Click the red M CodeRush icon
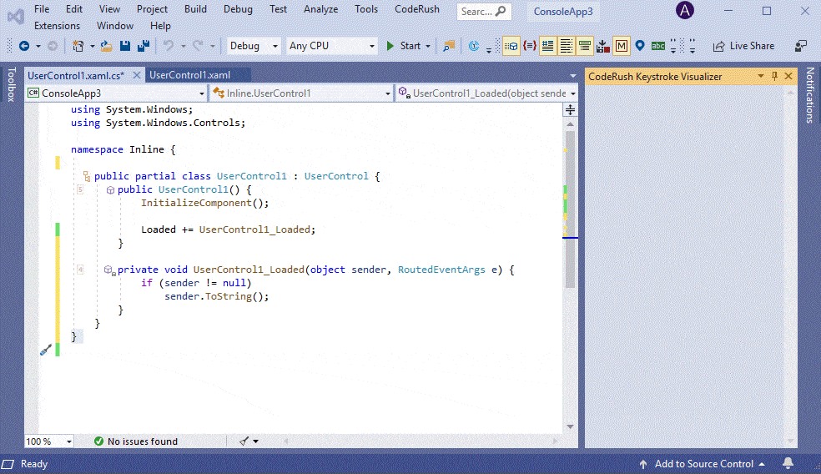Image resolution: width=821 pixels, height=474 pixels. click(x=622, y=46)
